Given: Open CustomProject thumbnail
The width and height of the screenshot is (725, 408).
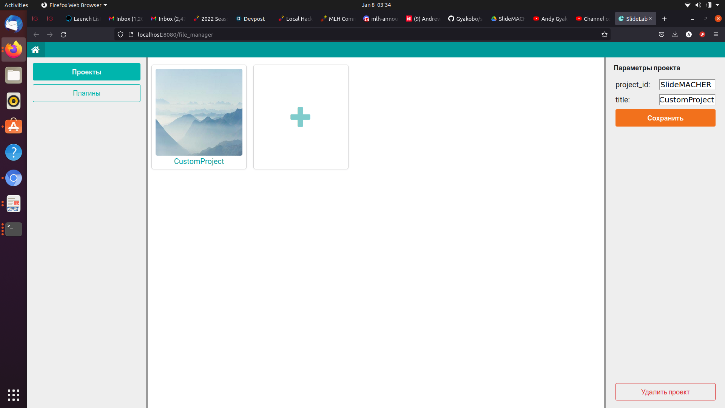Looking at the screenshot, I should point(199,112).
